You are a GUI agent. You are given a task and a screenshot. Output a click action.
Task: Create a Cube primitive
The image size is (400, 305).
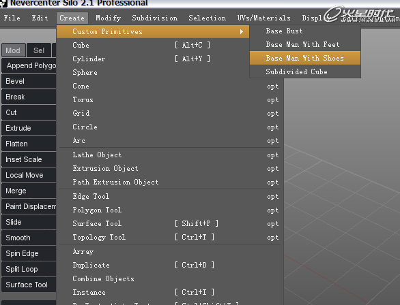tap(153, 45)
